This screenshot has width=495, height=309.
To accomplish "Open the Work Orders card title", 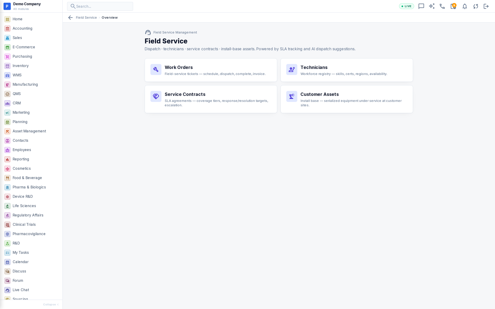I will [179, 67].
